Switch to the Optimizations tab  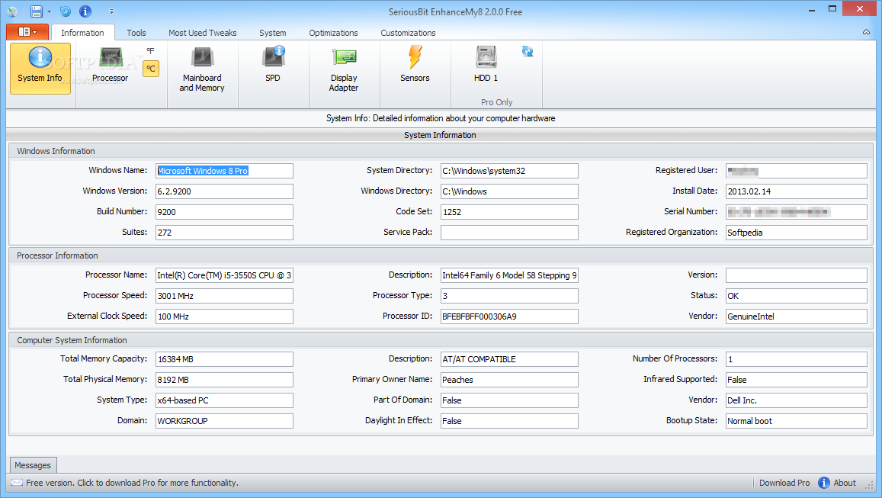334,33
